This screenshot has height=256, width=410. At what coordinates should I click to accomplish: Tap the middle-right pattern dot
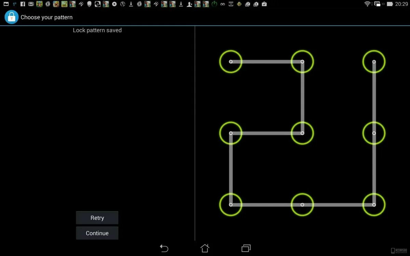pos(374,133)
